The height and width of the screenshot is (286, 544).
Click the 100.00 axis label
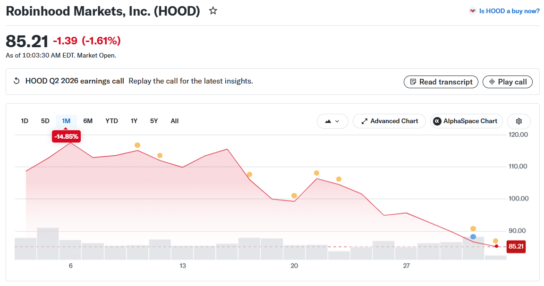click(x=518, y=199)
